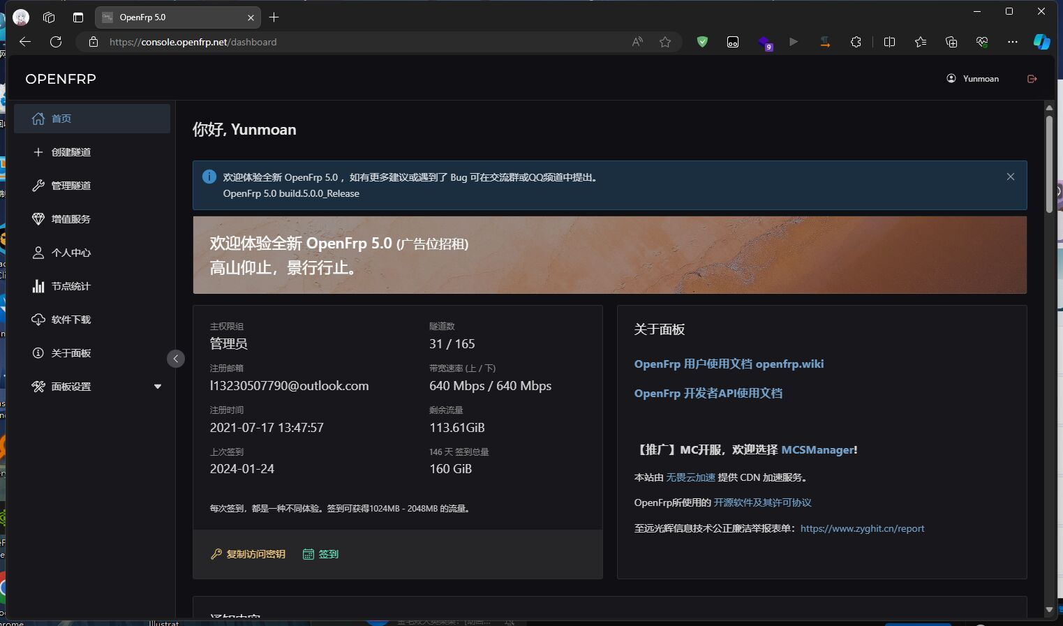
Task: Open browser extensions puzzle icon
Action: [856, 42]
